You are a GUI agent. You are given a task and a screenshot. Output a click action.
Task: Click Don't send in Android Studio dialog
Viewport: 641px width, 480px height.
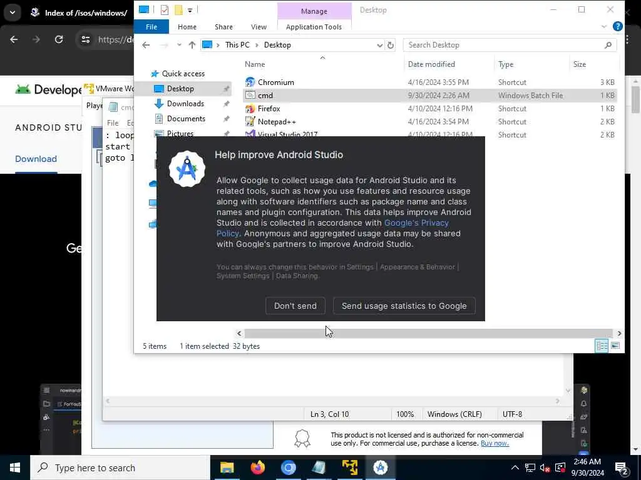(295, 306)
